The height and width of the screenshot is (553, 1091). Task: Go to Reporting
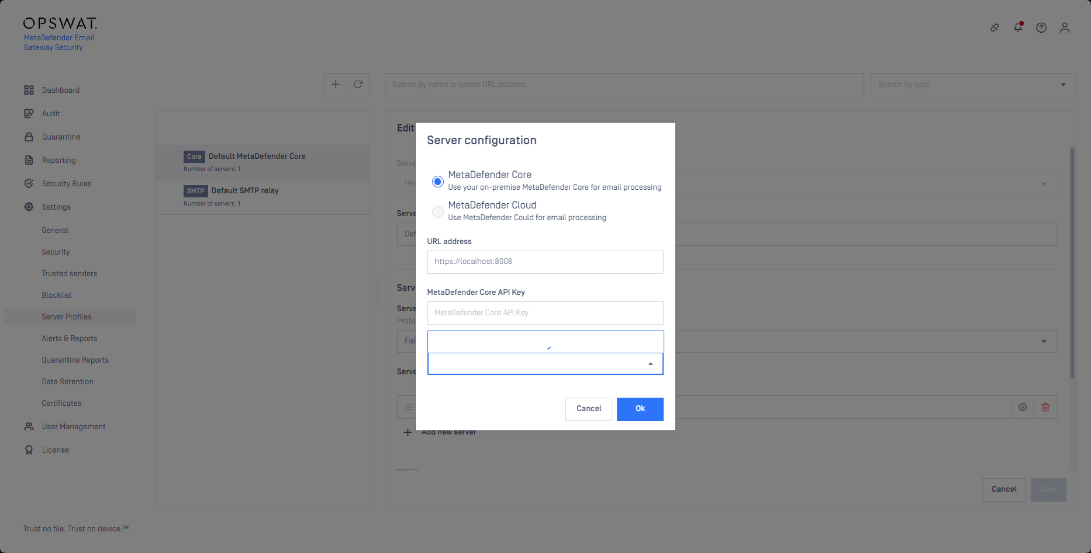(58, 160)
